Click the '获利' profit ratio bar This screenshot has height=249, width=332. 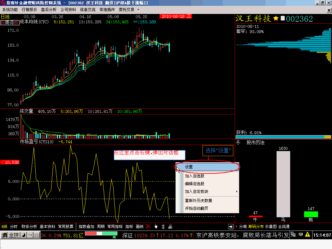coord(283,137)
